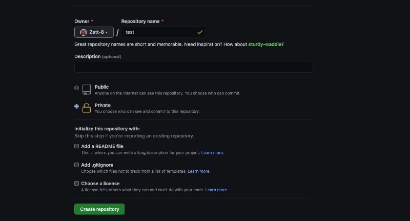This screenshot has width=410, height=221.
Task: Click the public repository book icon
Action: [87, 90]
